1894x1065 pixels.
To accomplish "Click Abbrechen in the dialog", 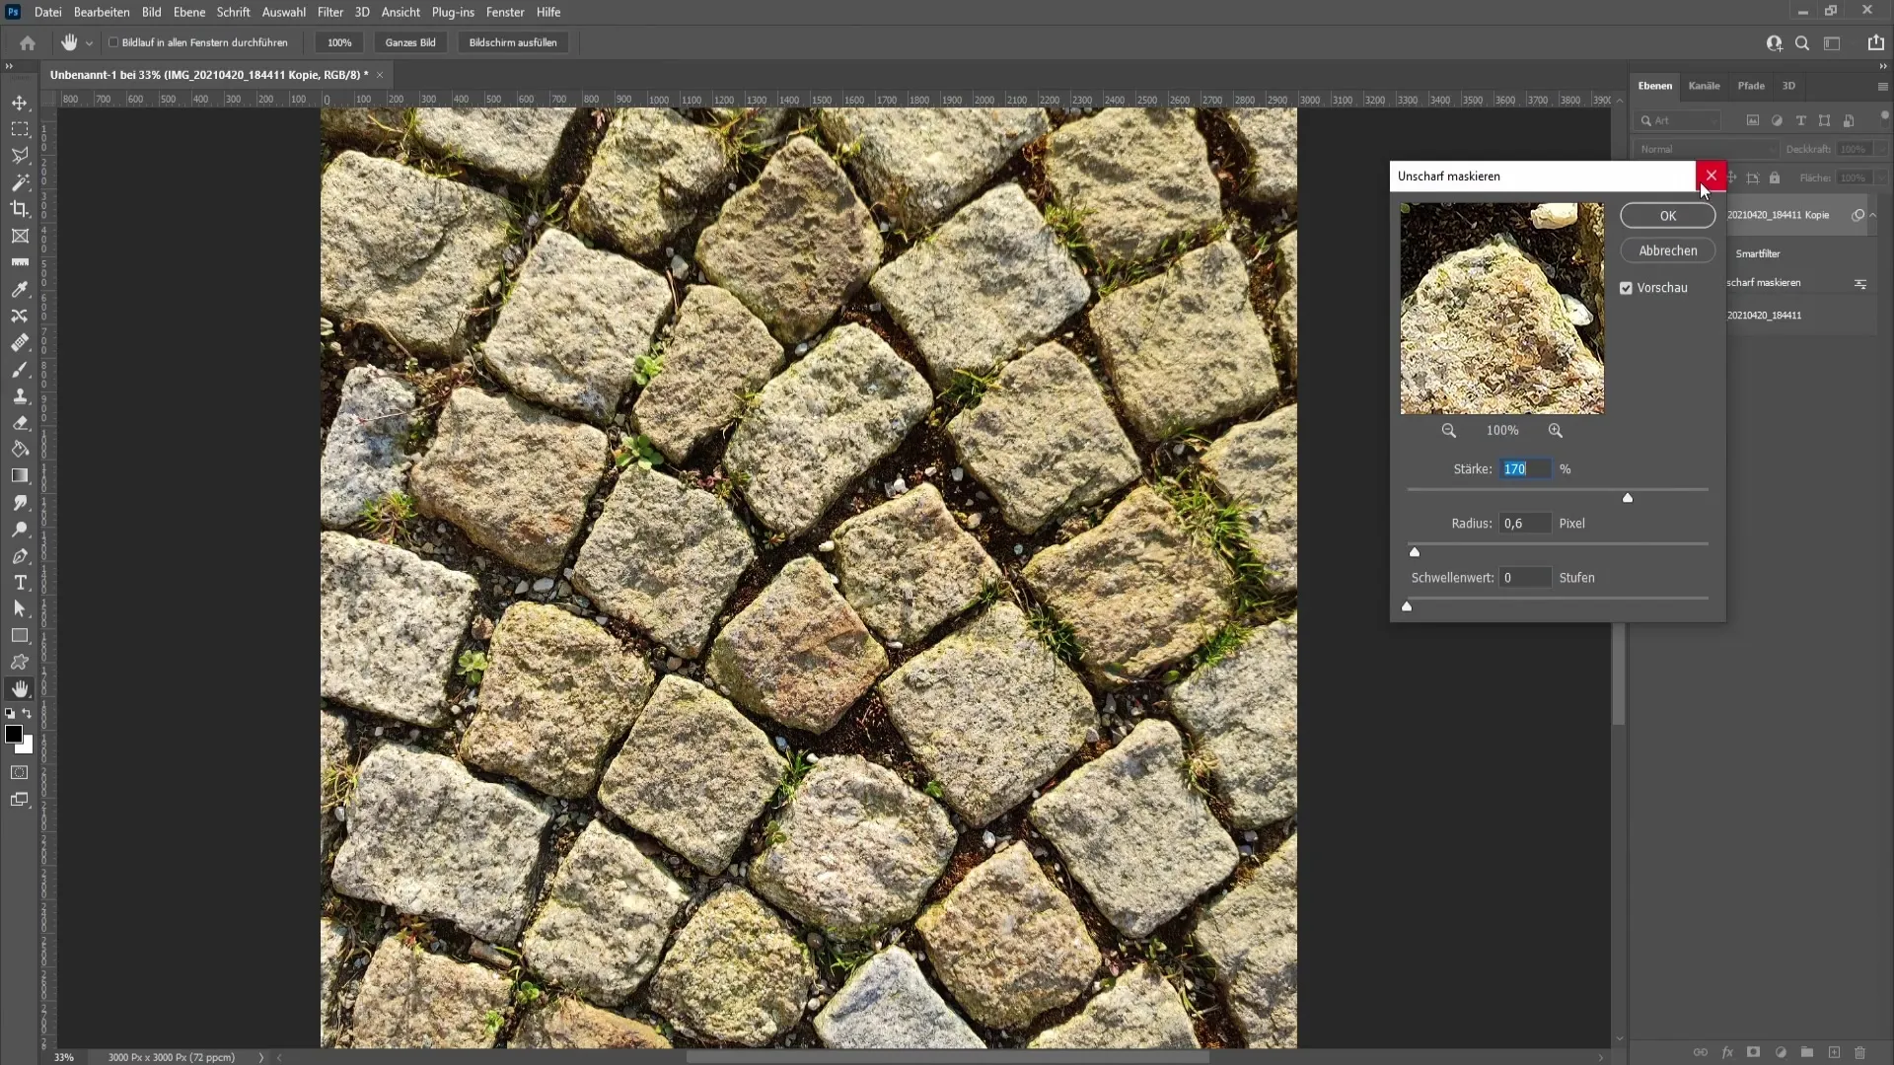I will click(1668, 250).
